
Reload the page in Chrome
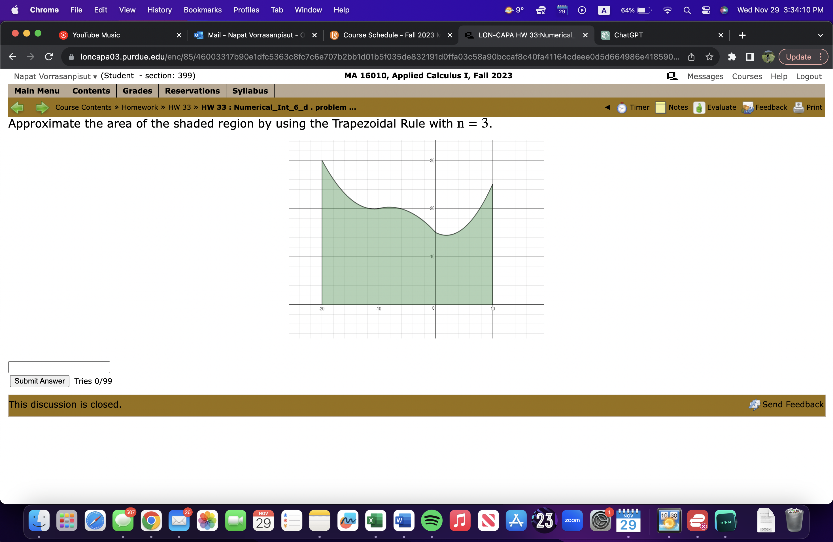[x=49, y=57]
